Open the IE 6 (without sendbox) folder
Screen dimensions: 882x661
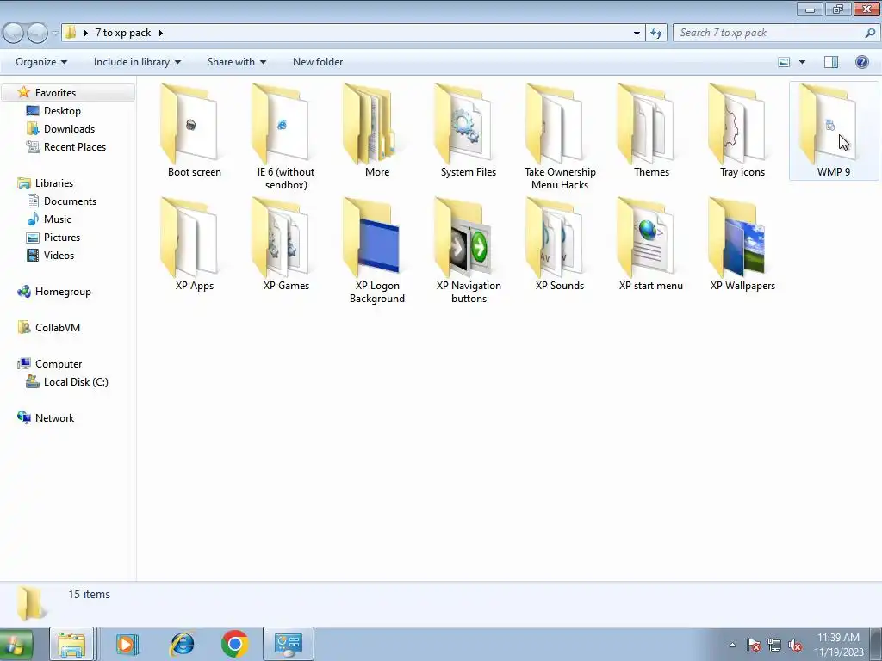tap(286, 137)
